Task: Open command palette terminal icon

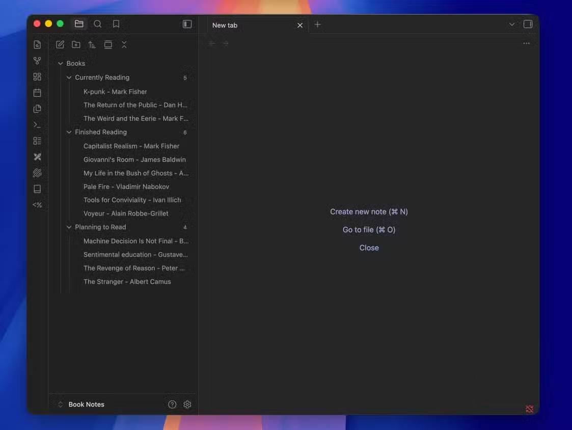Action: [x=37, y=125]
